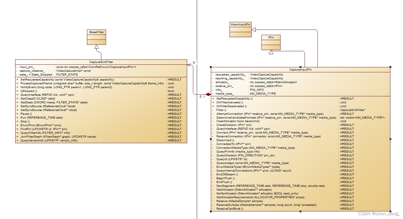This screenshot has height=219, width=405.
Task: Select the QueryPinInfo method row
Action: (x=300, y=152)
